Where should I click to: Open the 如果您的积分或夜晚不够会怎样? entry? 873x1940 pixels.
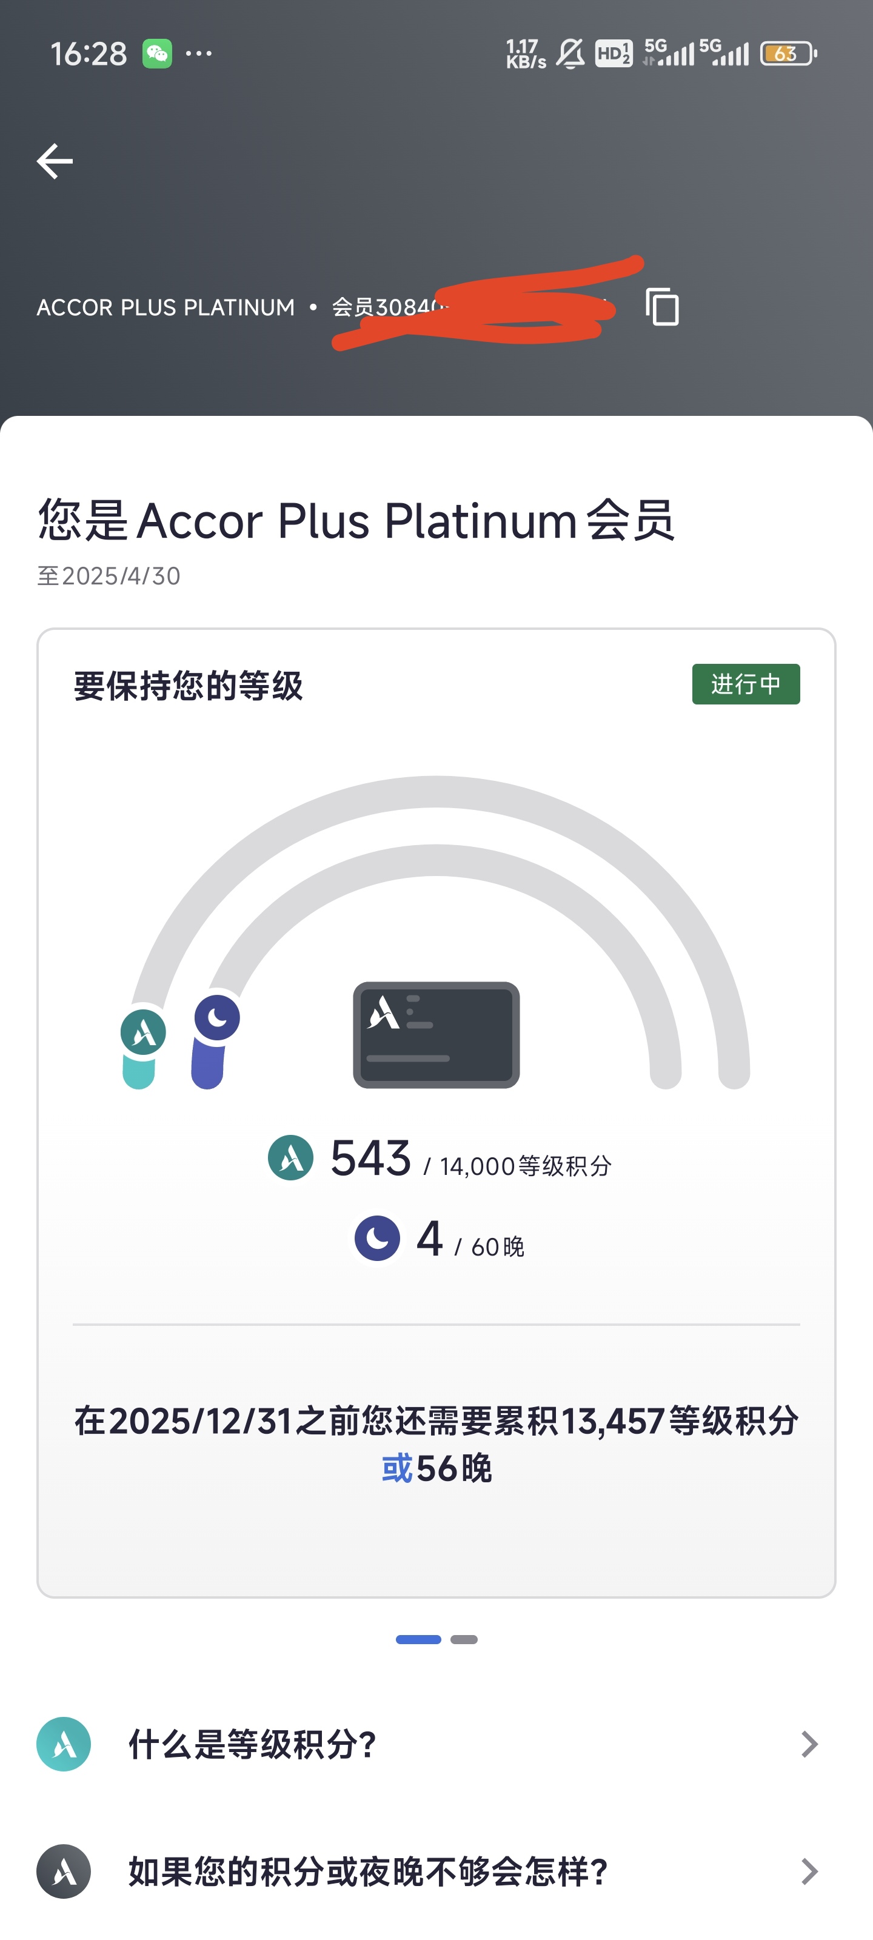tap(436, 1871)
